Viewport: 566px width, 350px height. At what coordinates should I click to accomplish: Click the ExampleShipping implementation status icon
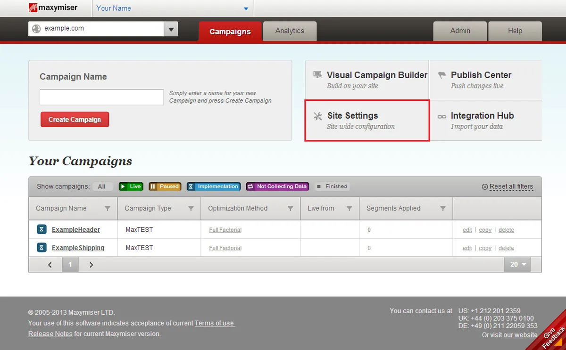pos(42,247)
